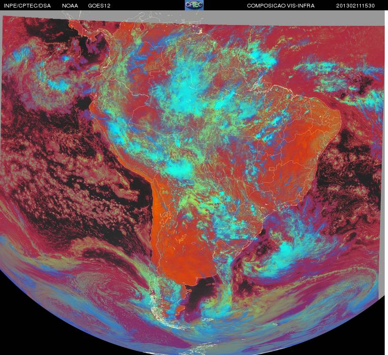Click the 'NOAA' label in the header
The height and width of the screenshot is (355, 388).
point(70,6)
